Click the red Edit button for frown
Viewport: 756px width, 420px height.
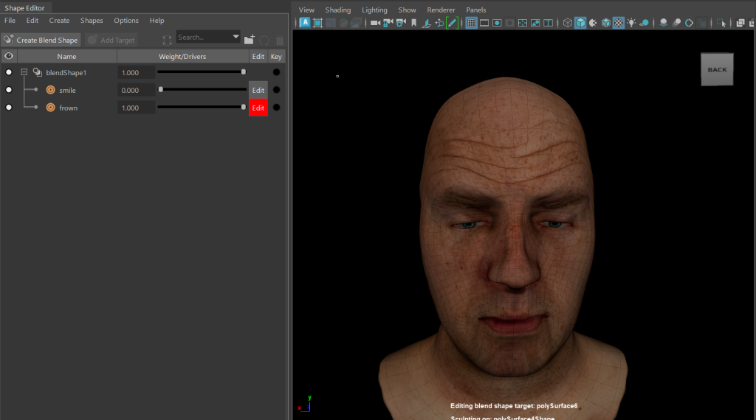pos(258,108)
